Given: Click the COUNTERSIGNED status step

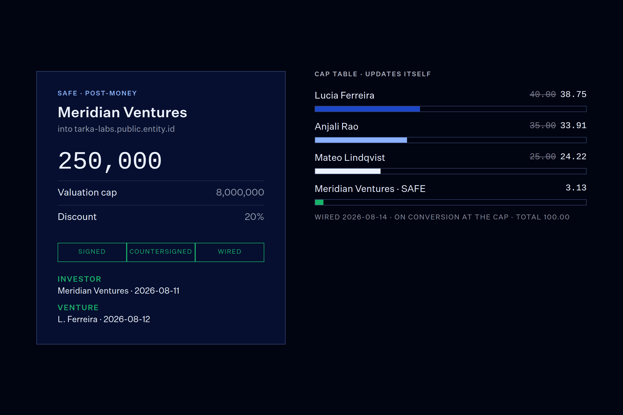Looking at the screenshot, I should [x=161, y=252].
